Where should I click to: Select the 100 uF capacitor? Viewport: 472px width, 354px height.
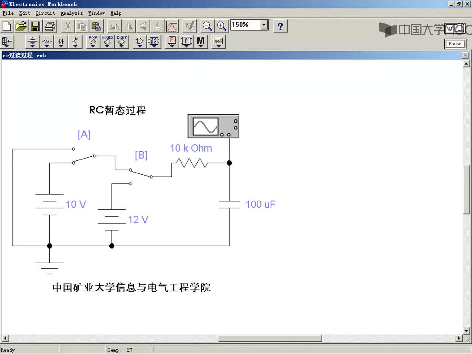229,205
